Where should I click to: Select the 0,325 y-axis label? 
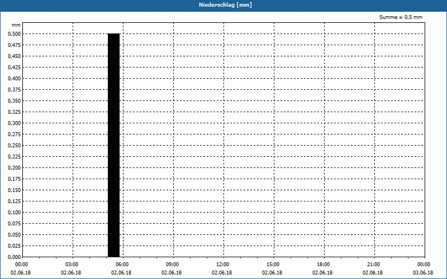tap(15, 112)
